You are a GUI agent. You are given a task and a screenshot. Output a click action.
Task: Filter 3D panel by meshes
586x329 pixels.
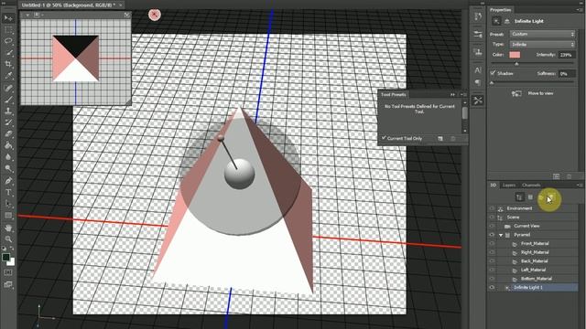click(530, 197)
